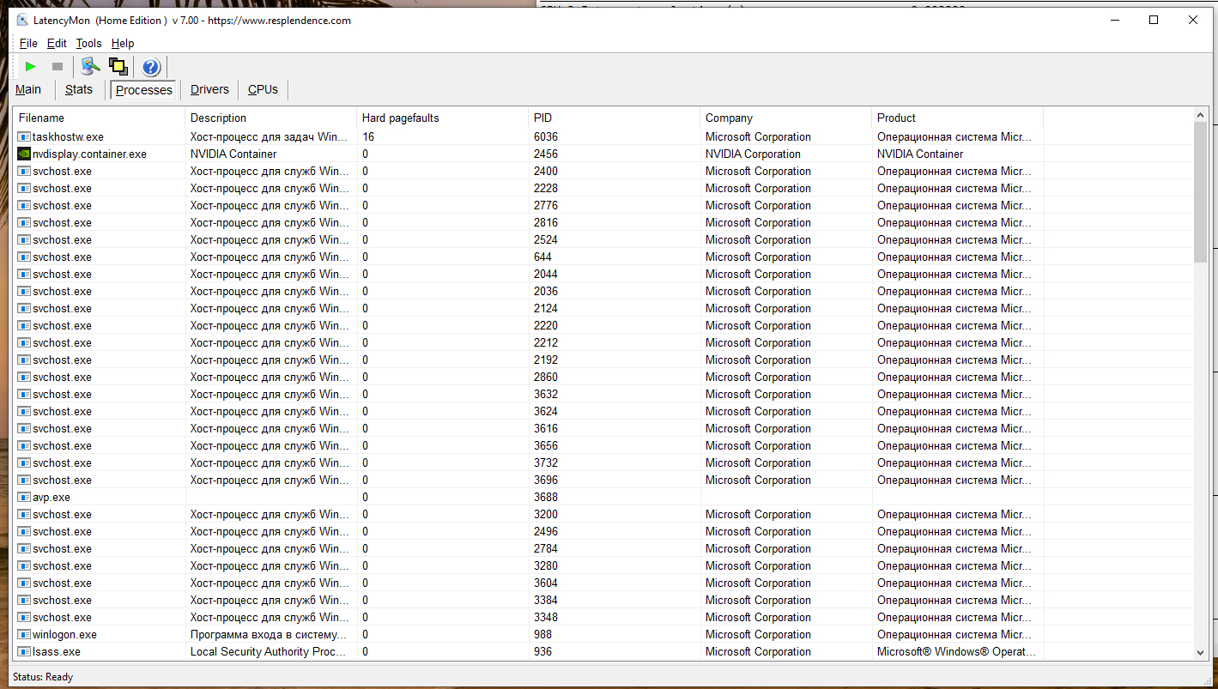Select the taskhostw.exe filename

click(x=68, y=136)
